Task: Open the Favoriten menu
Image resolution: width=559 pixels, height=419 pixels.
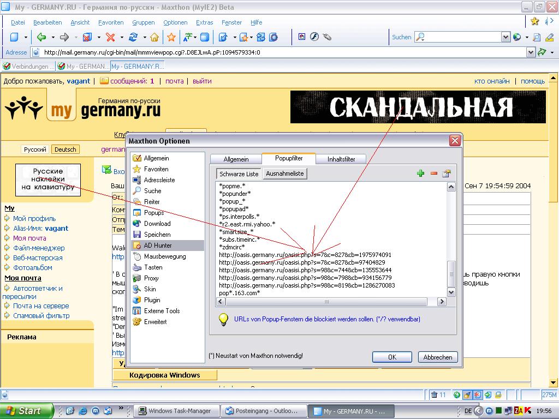Action: [x=111, y=22]
